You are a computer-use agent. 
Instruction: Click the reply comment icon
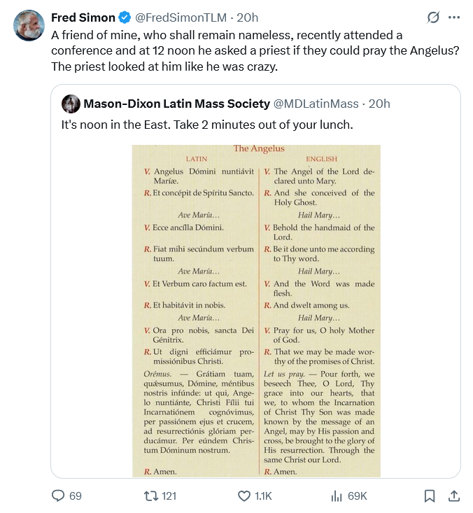(x=58, y=496)
